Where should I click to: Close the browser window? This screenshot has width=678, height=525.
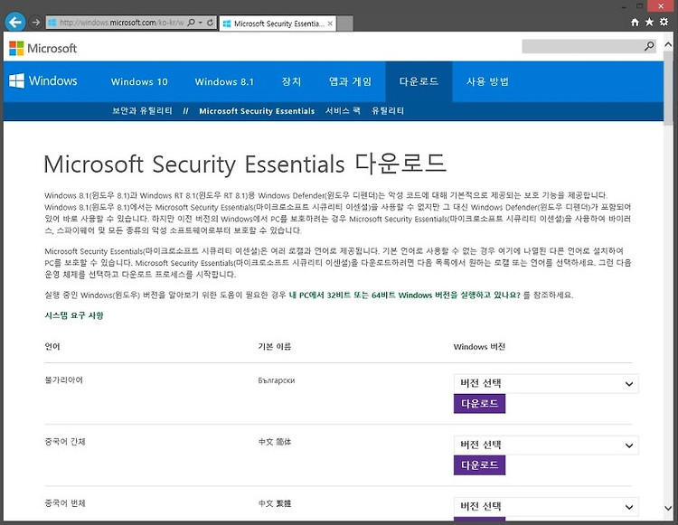[661, 6]
